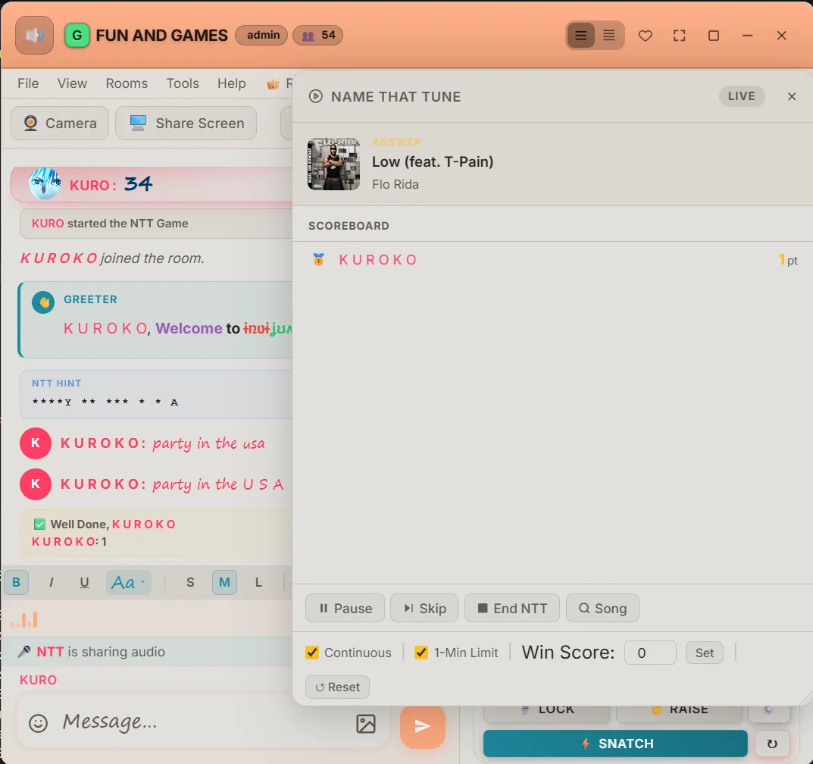Enter fullscreen with the corner-brackets icon
813x764 pixels.
click(679, 36)
